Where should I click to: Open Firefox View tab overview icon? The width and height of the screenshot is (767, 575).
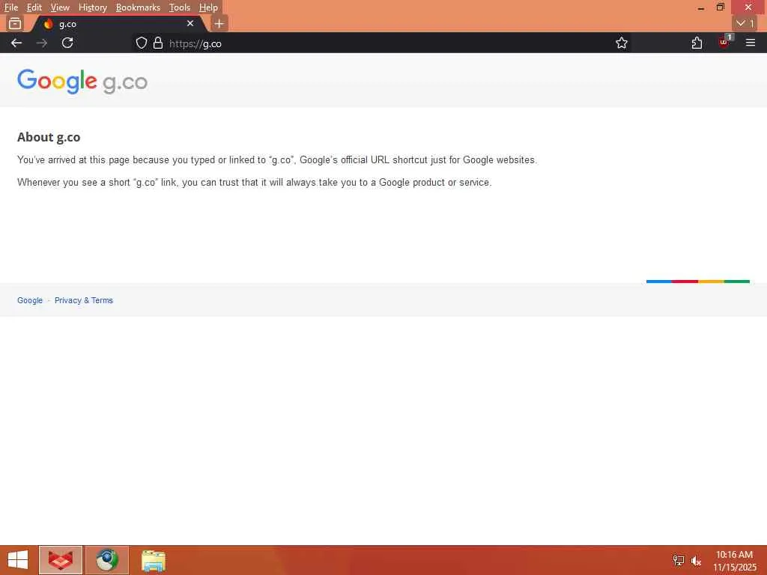[15, 23]
